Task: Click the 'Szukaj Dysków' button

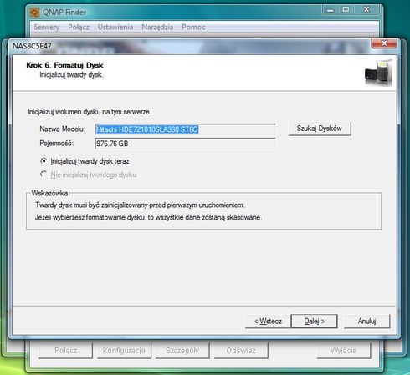Action: coord(320,129)
